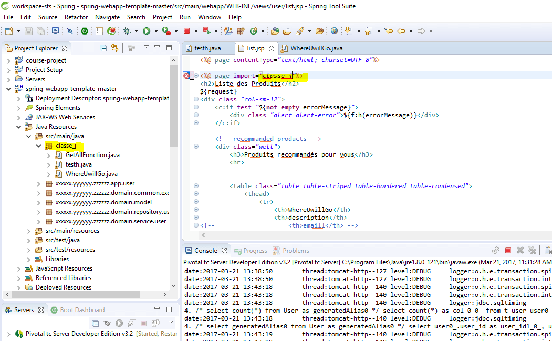Click the green Run button in toolbar

(147, 31)
